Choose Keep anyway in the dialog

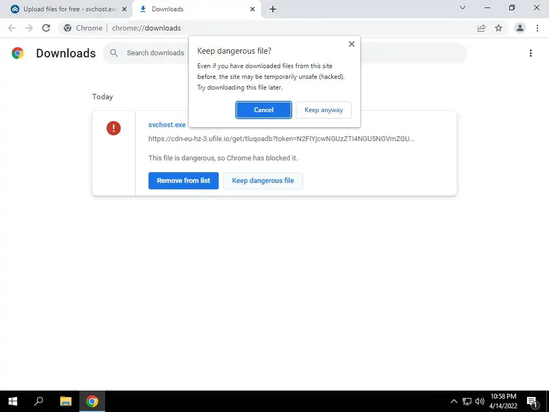[323, 110]
